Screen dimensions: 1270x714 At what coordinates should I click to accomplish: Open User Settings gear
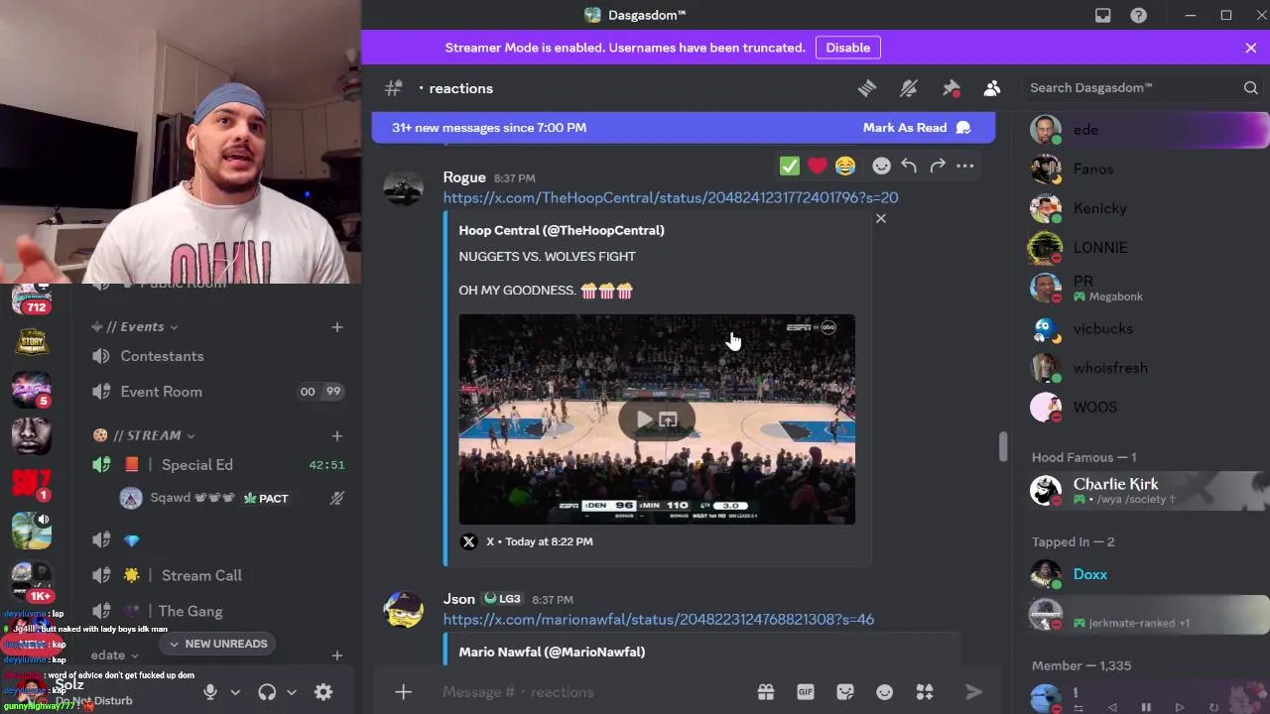click(323, 692)
